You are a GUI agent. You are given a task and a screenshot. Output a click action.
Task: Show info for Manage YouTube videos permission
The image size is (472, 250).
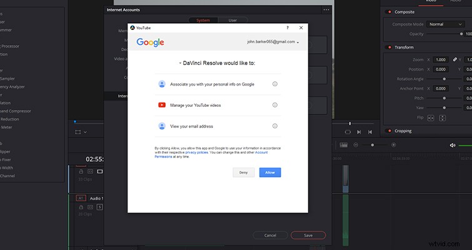(x=275, y=105)
